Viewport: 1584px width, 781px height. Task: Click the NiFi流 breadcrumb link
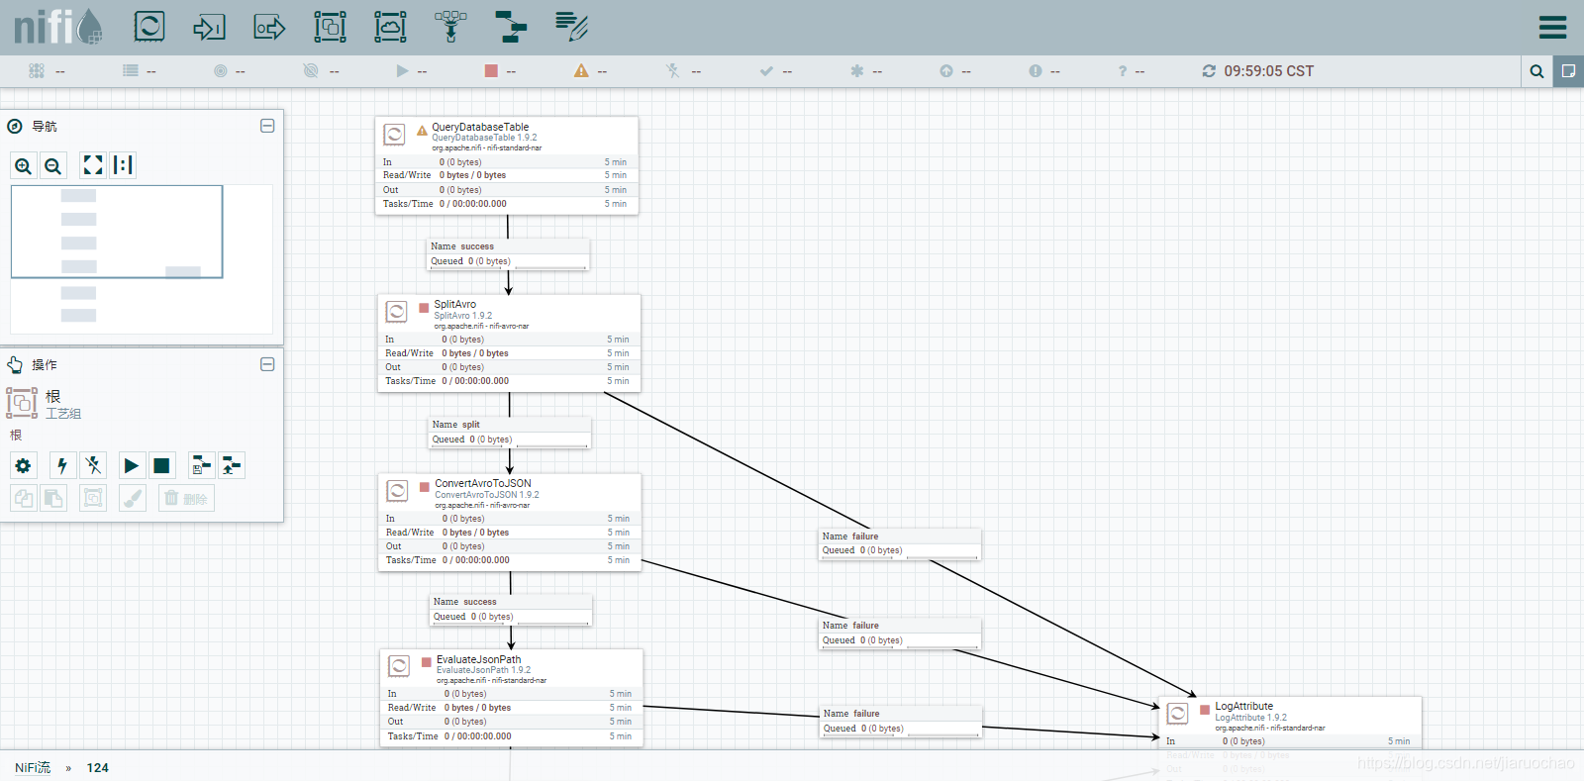pos(33,767)
